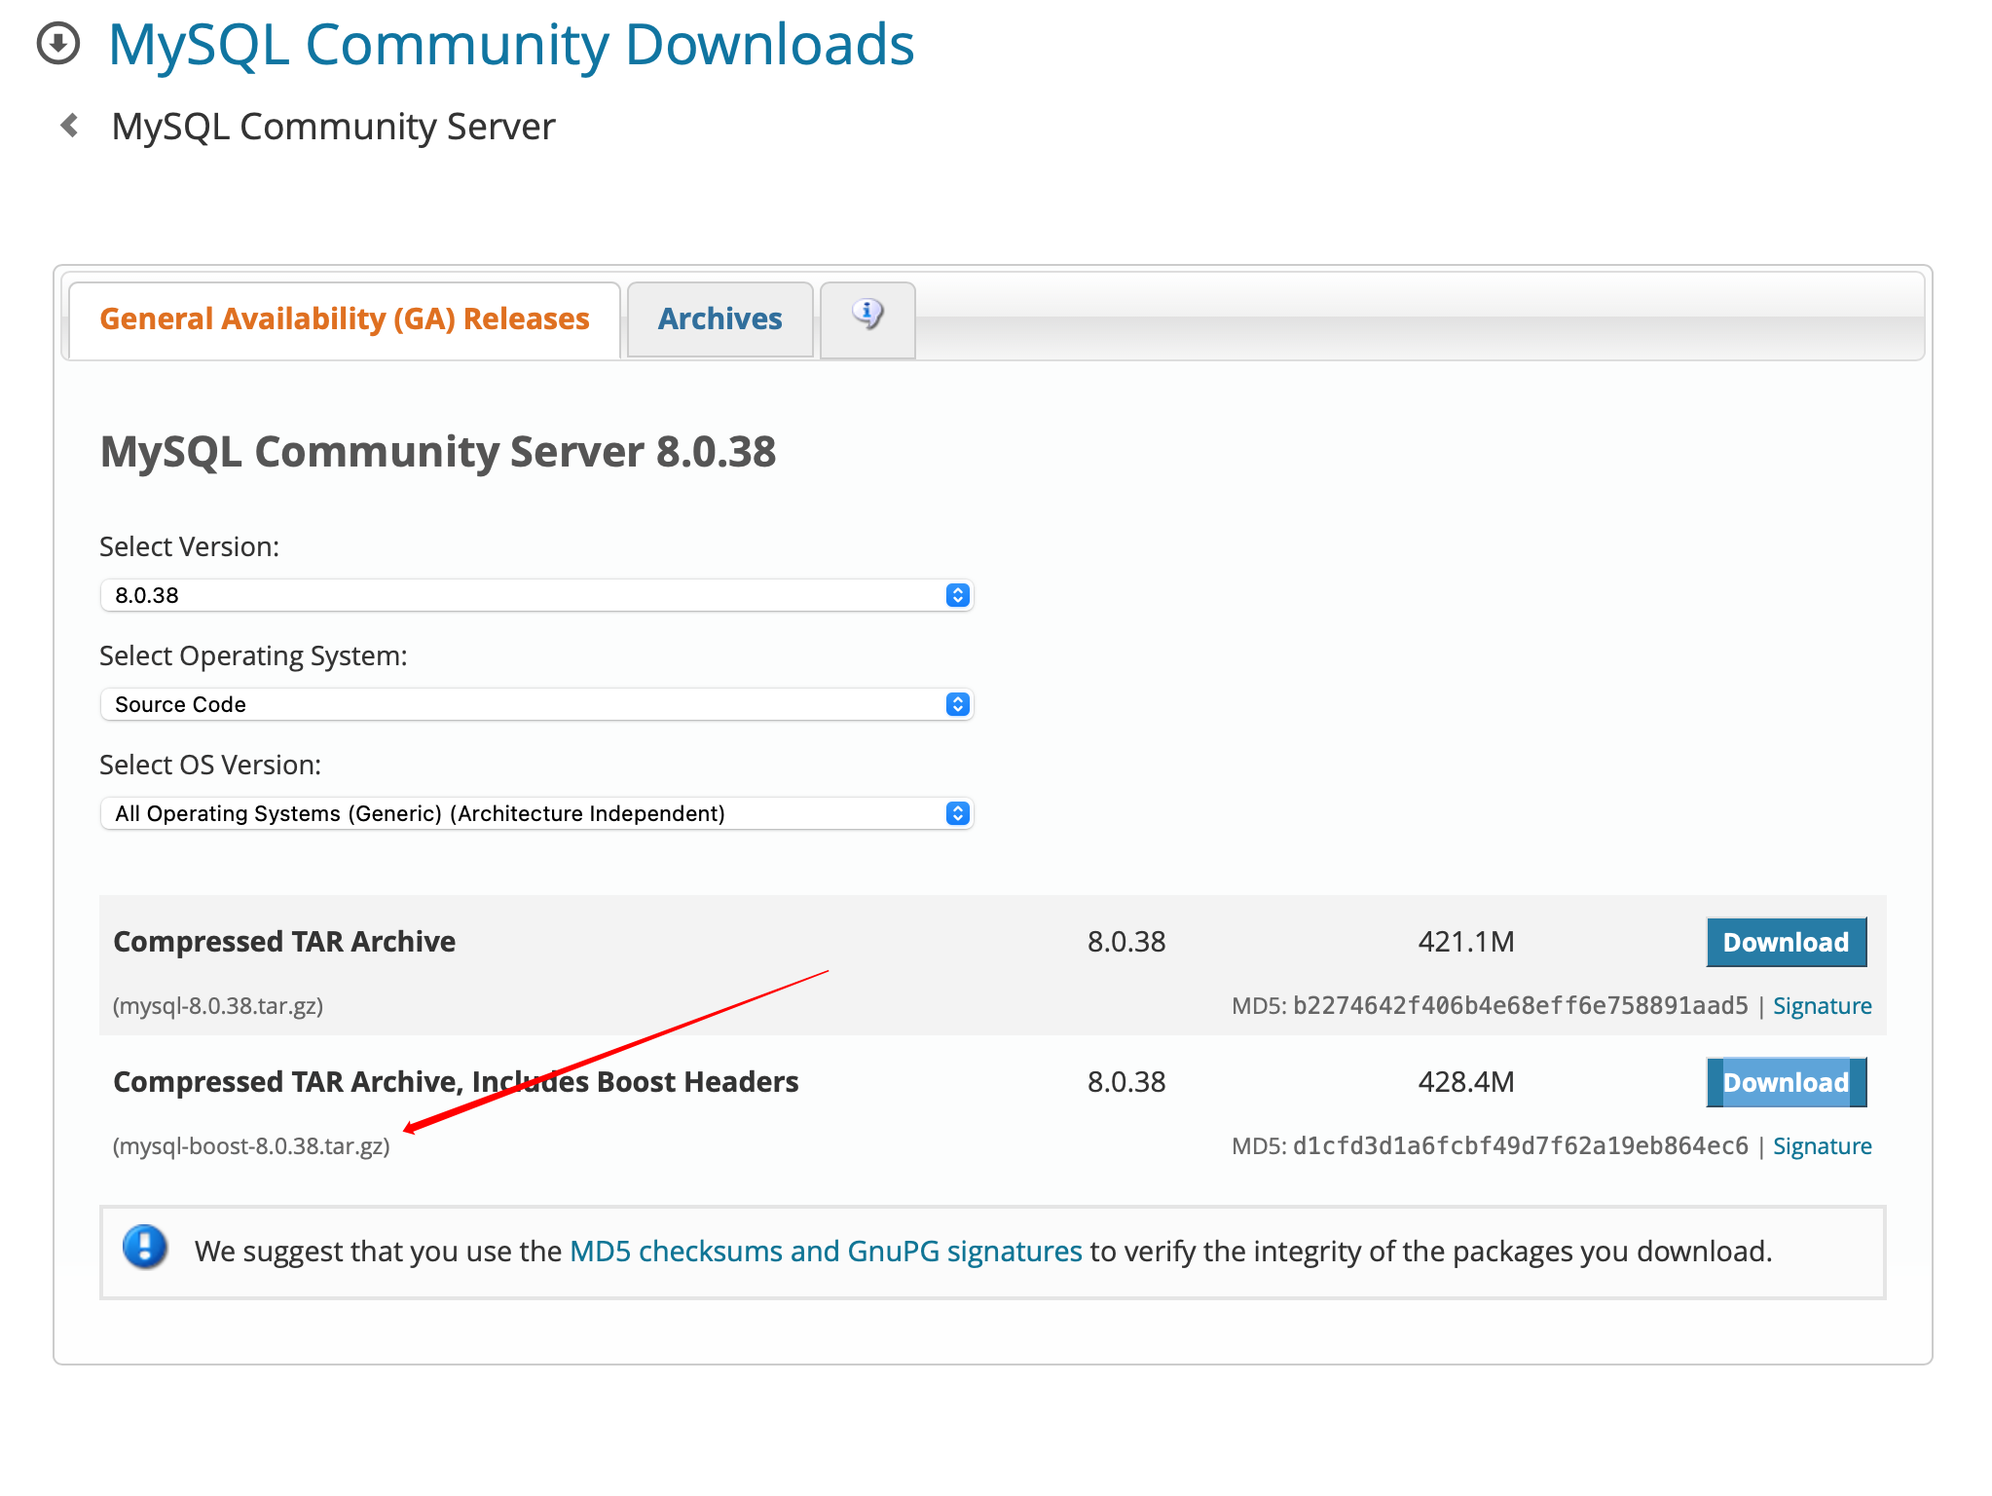Viewport: 1992px width, 1496px height.
Task: Click the filename (mysql-8.0.38.tar.gz)
Action: (218, 1006)
